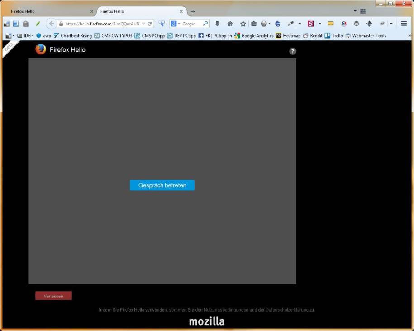The height and width of the screenshot is (331, 414).
Task: Open the CMS PCtipp bookmark
Action: click(x=150, y=36)
